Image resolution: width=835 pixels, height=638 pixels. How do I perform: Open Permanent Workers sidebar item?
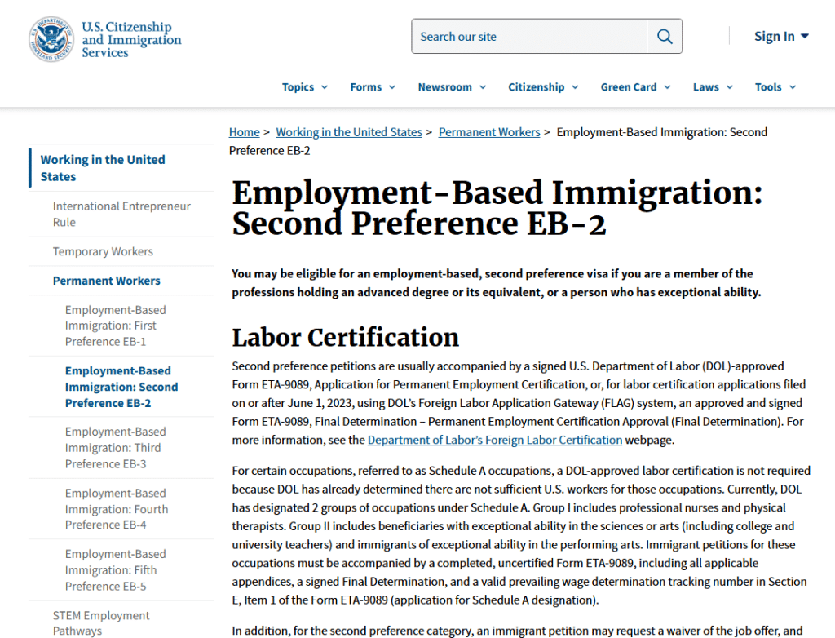click(107, 281)
